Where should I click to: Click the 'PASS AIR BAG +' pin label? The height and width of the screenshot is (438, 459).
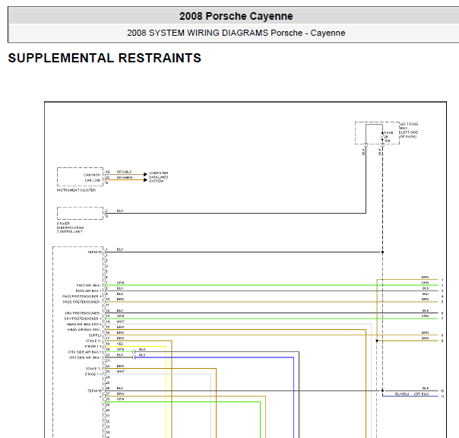pyautogui.click(x=88, y=291)
